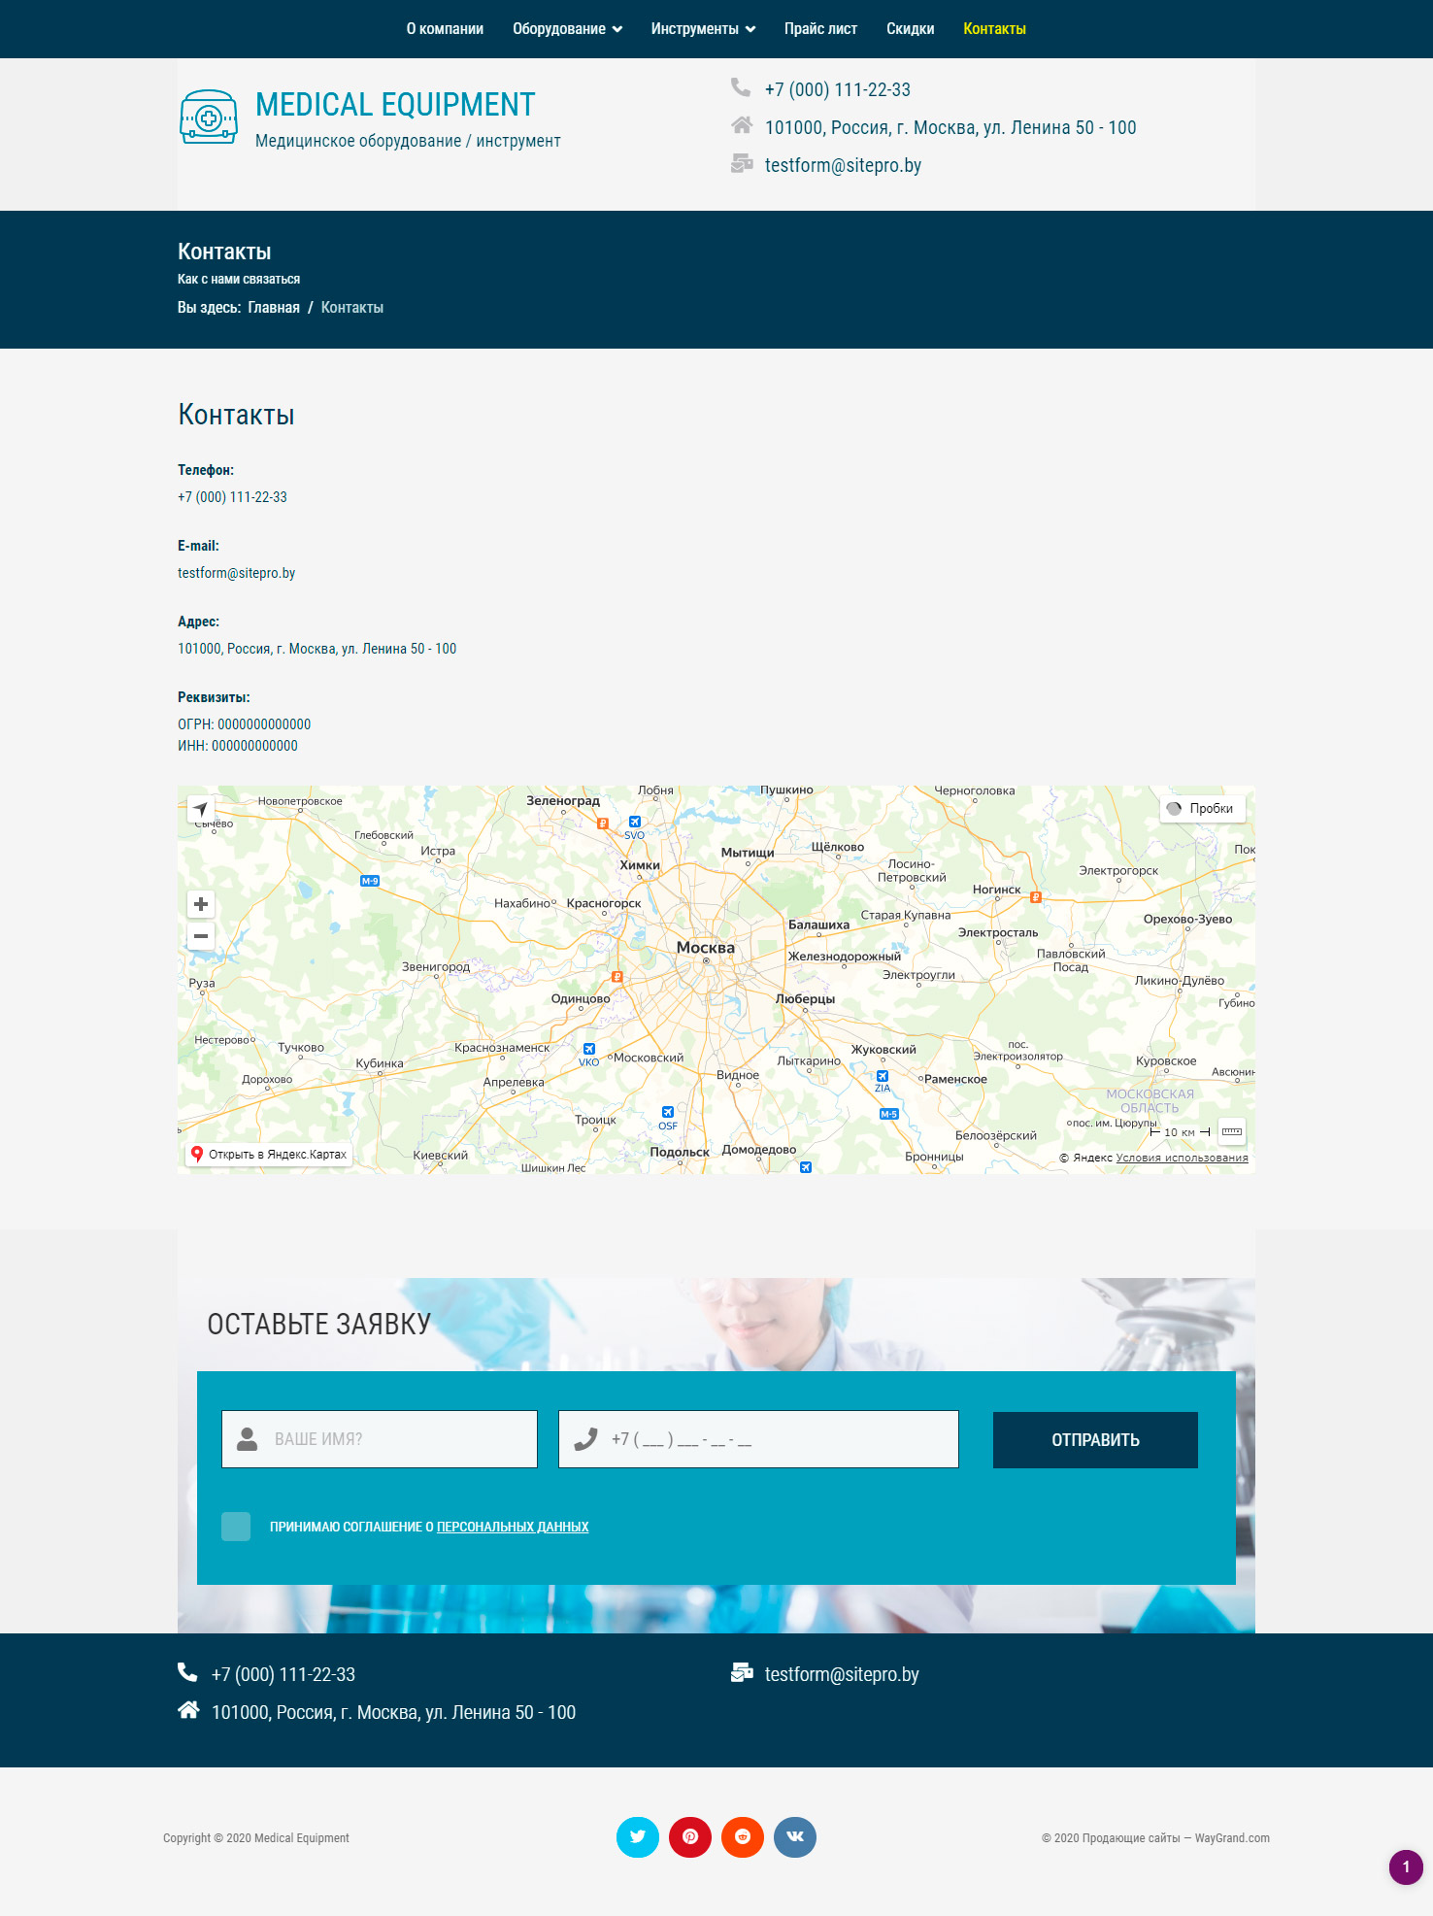Click the map geolocation arrow icon
This screenshot has width=1433, height=1916.
[201, 809]
